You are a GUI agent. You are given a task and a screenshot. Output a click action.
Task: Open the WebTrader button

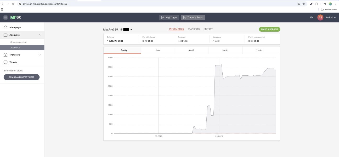click(169, 18)
